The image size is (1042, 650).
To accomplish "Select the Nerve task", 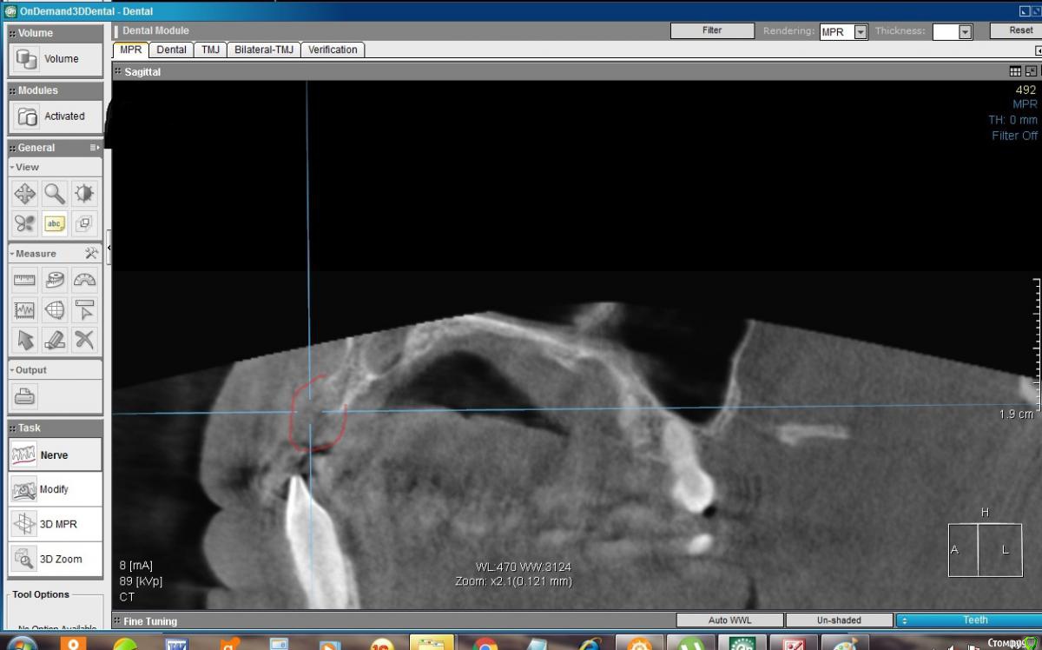I will pyautogui.click(x=55, y=454).
